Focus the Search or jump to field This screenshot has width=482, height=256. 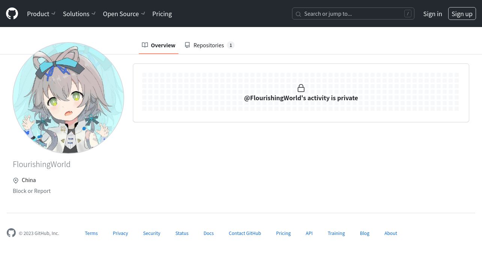353,14
